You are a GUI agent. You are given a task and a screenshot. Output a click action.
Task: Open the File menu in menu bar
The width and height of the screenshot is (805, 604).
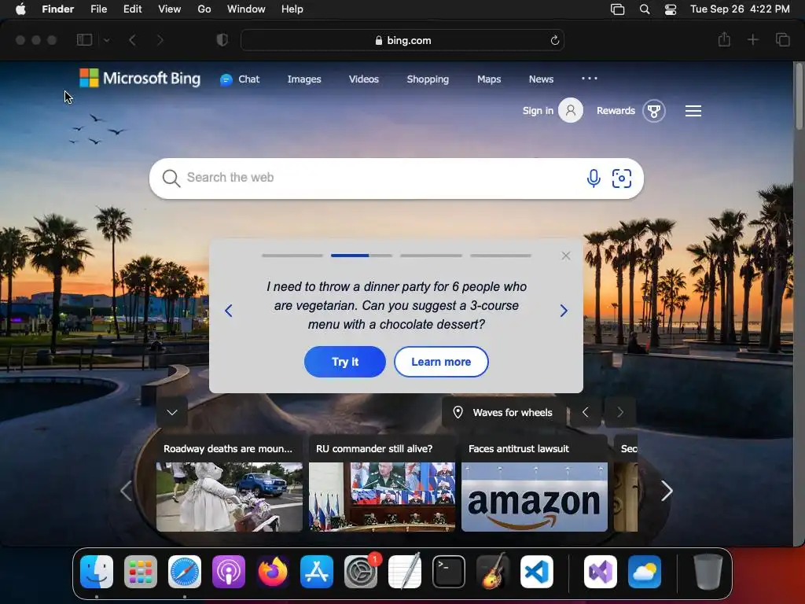tap(98, 9)
